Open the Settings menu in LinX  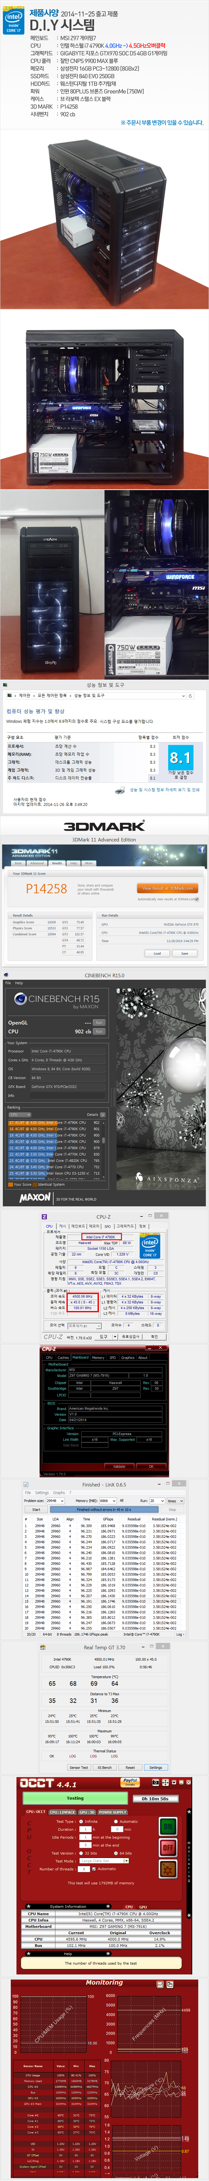pyautogui.click(x=42, y=1493)
